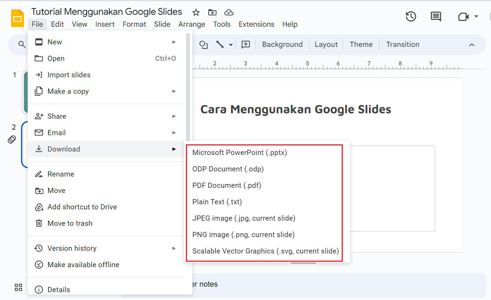Screen dimensions: 491x300
Task: Expand the line tool dropdown arrow
Action: click(231, 45)
